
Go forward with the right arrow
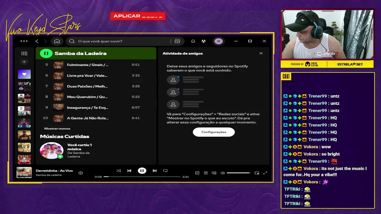click(46, 41)
